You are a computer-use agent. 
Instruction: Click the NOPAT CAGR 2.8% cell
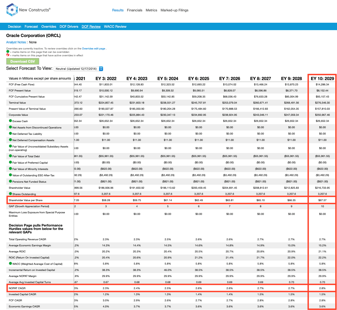pos(322,288)
